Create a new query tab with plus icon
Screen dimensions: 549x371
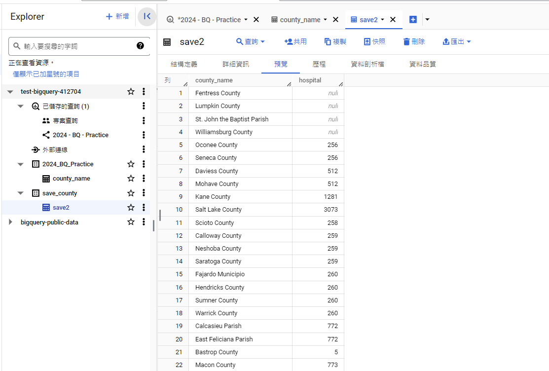click(x=413, y=20)
